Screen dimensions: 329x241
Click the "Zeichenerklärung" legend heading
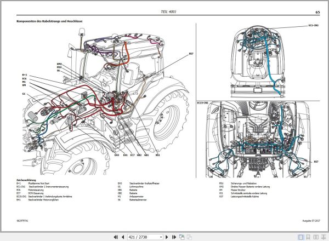(x=26, y=180)
